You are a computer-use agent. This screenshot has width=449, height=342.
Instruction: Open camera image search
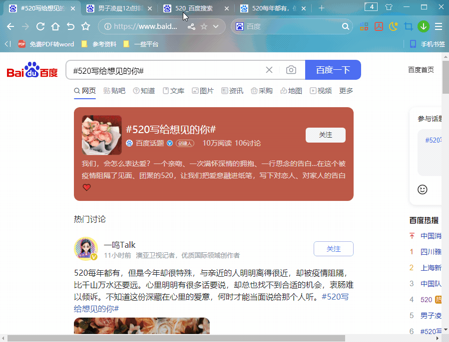[x=291, y=70]
